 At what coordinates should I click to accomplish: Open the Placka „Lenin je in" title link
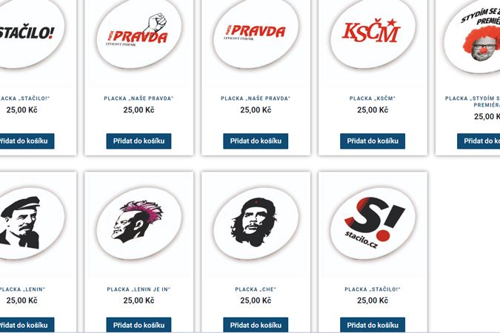pyautogui.click(x=139, y=289)
